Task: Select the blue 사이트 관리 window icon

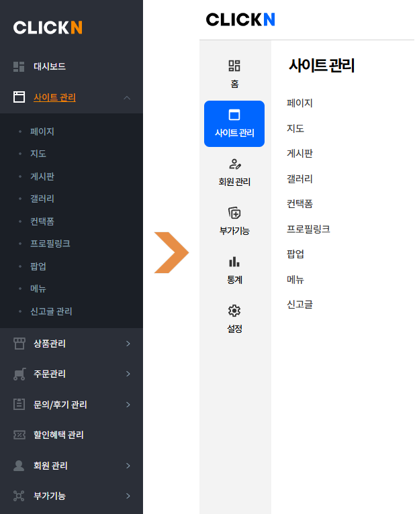Action: (234, 115)
